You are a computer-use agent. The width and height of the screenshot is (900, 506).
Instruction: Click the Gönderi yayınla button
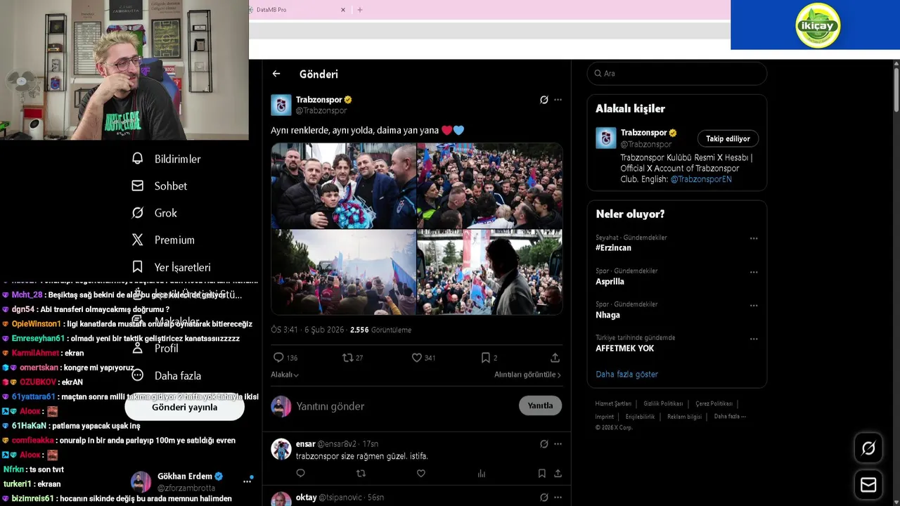[184, 408]
